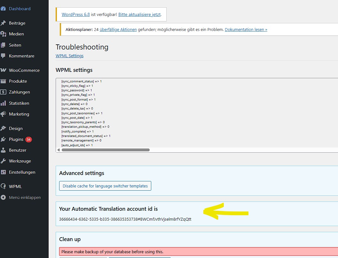
Task: Click the [sync_post_format] => 1 line
Action: click(x=78, y=100)
